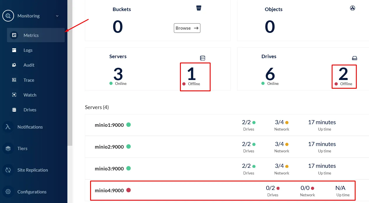Click the Monitoring magnifier icon
The image size is (369, 203).
(8, 16)
